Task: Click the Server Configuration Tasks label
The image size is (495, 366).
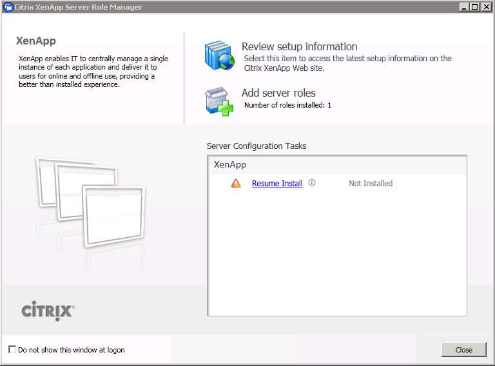Action: click(257, 146)
